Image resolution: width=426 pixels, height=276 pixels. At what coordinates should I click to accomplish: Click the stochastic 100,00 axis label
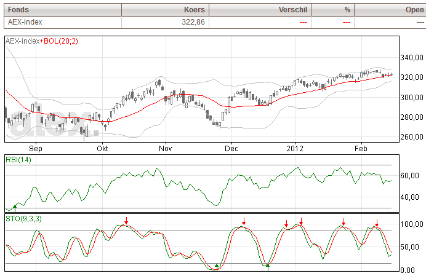pos(412,224)
